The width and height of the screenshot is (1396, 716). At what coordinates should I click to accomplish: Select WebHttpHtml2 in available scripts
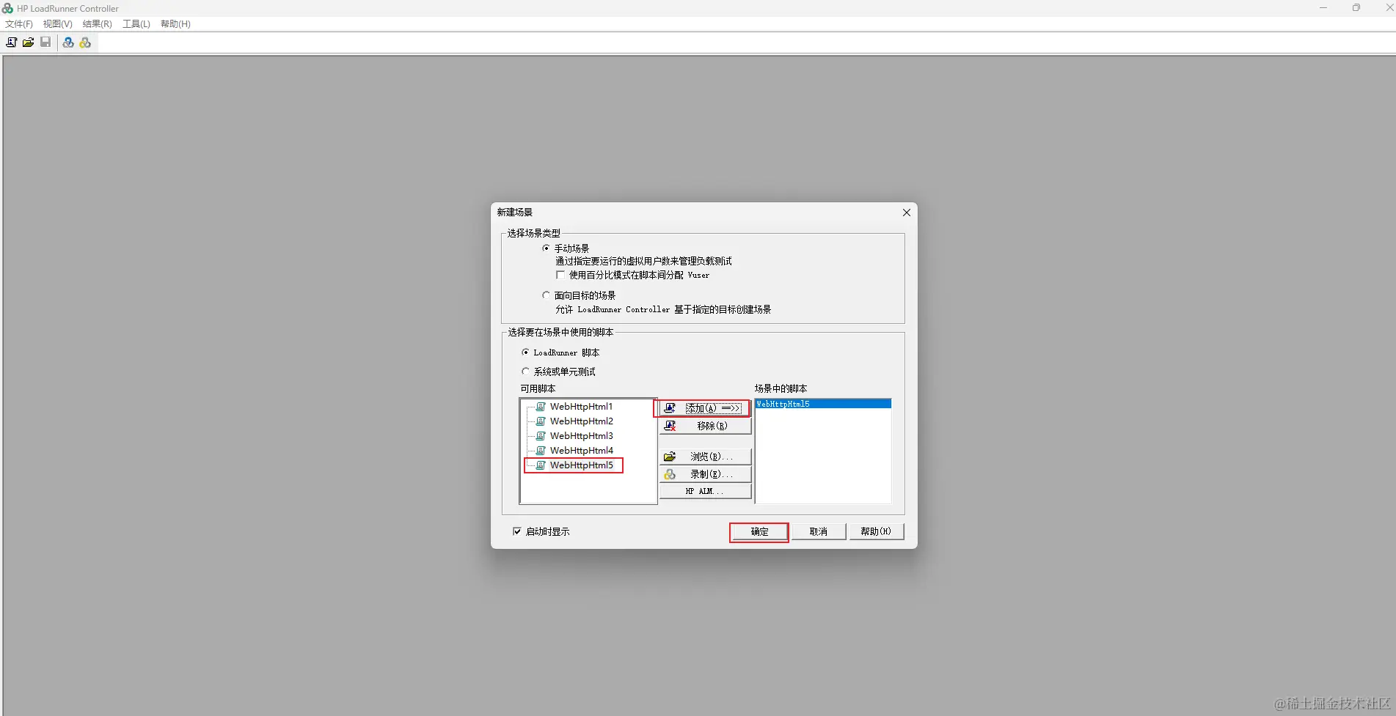(581, 421)
